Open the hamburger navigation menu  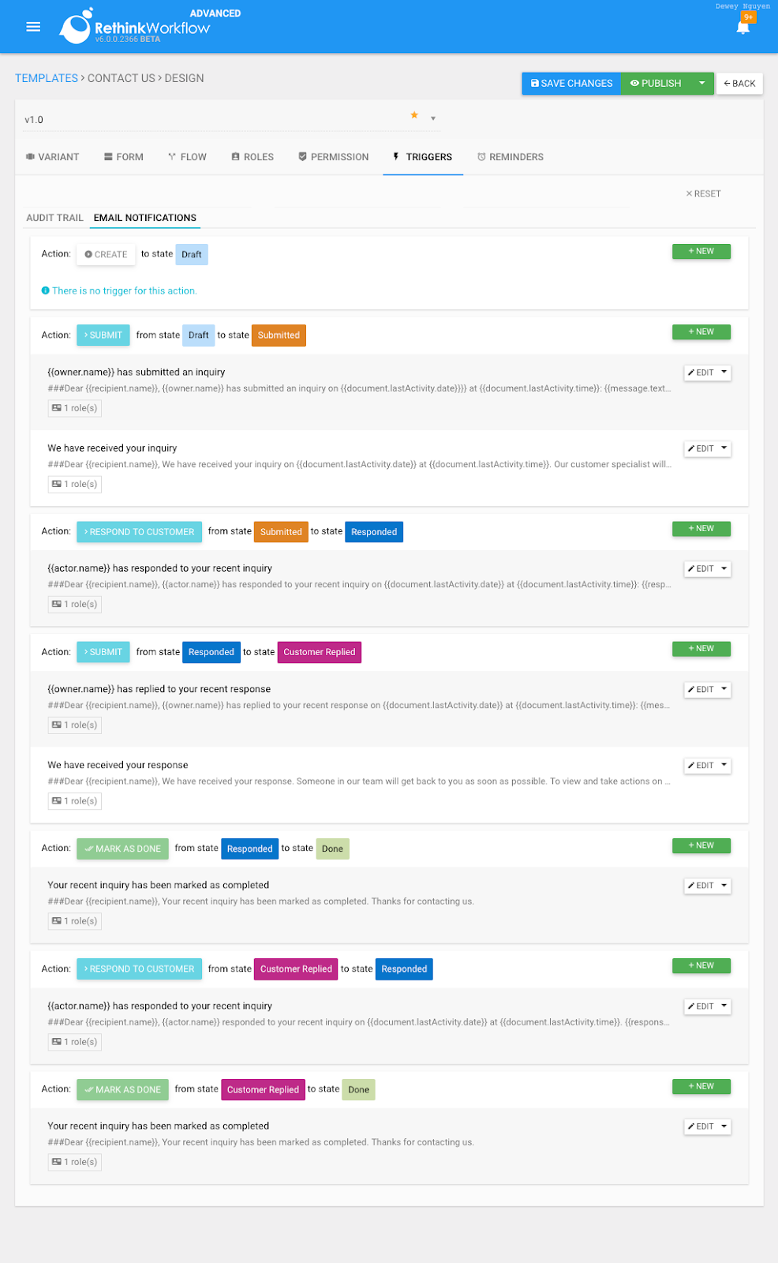[32, 26]
